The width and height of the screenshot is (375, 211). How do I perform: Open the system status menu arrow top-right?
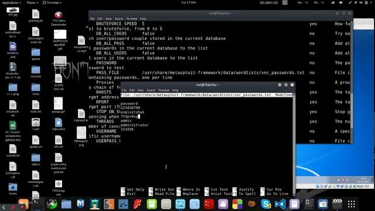[370, 2]
